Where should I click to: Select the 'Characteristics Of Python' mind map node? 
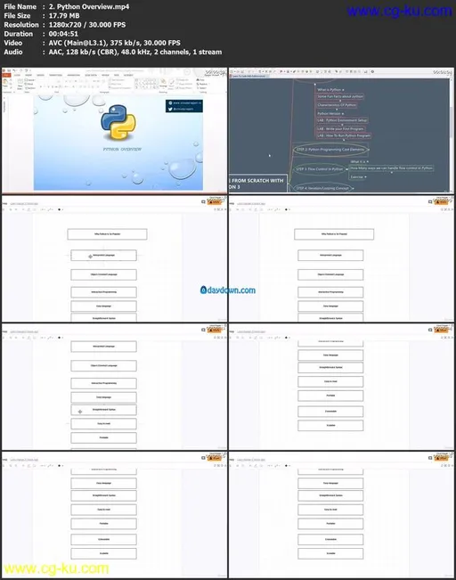pyautogui.click(x=337, y=105)
